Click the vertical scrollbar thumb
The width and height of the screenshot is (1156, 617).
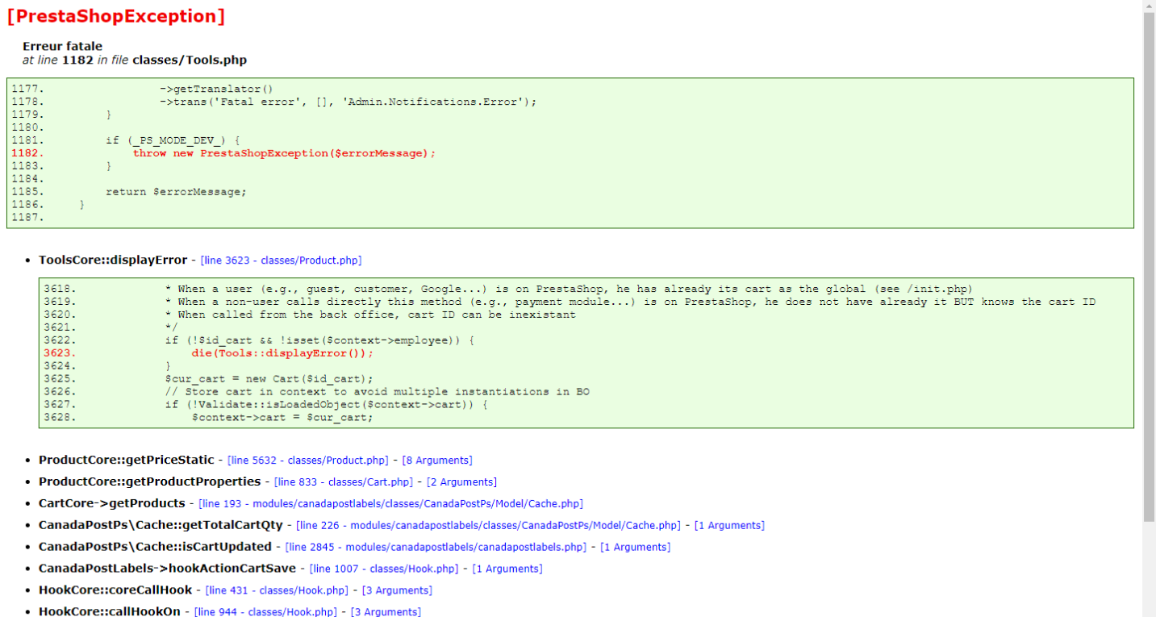coord(1149,266)
